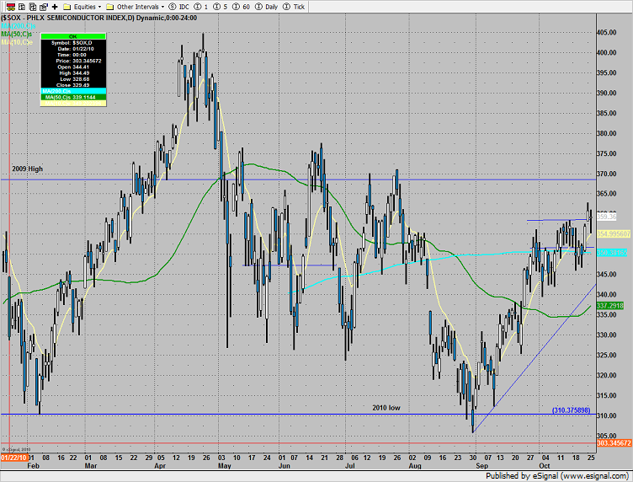This screenshot has height=482, width=633.
Task: Click the yellow MA(10,C)e row in data window
Action: pyautogui.click(x=73, y=104)
